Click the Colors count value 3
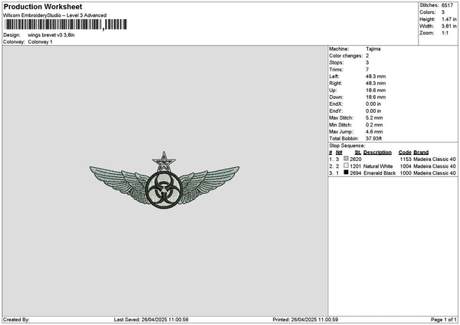The width and height of the screenshot is (460, 325). (x=443, y=12)
